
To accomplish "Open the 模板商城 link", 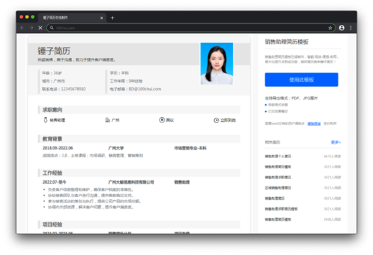I will click(314, 124).
